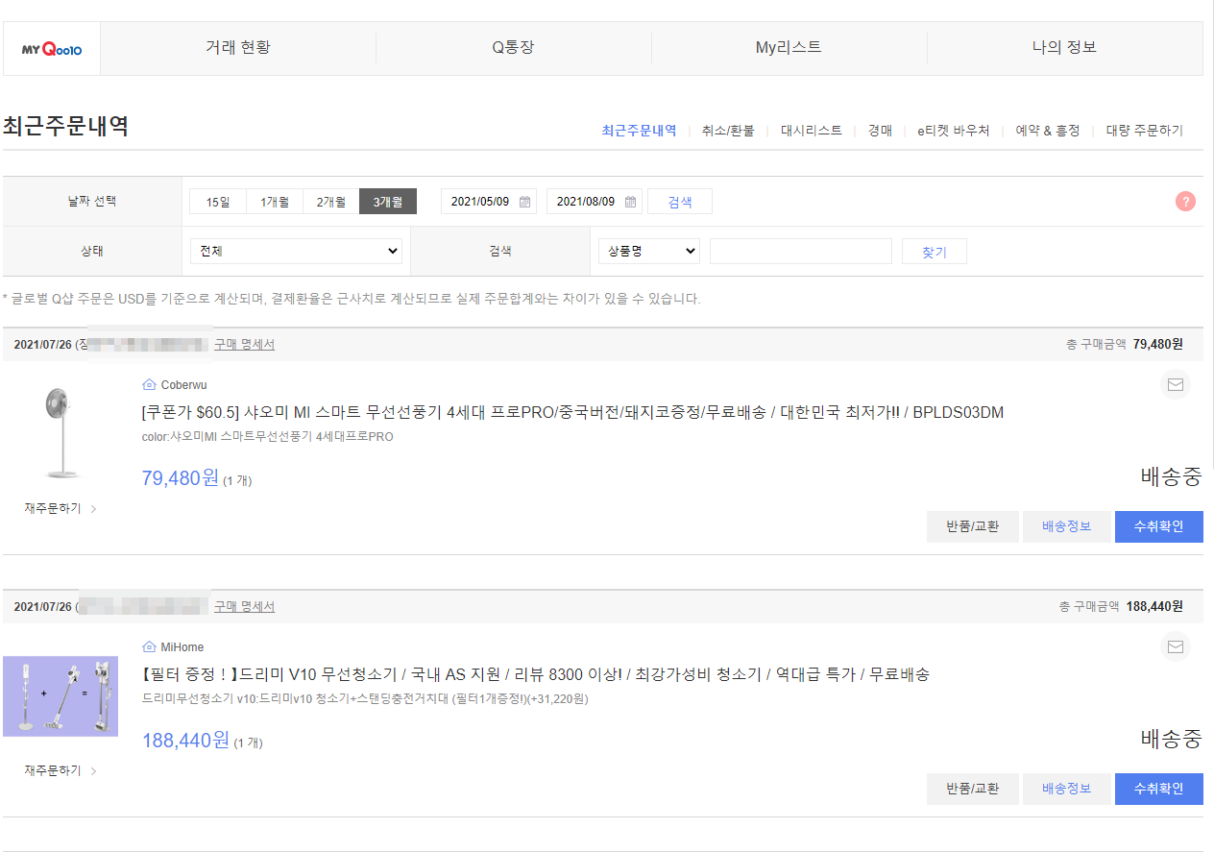
Task: Open 구매 명세서 for the 79,480원 order
Action: 244,344
